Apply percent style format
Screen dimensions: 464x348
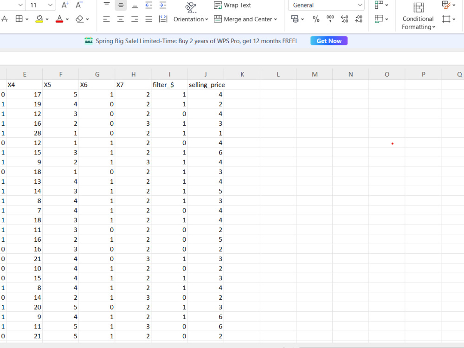pyautogui.click(x=316, y=19)
